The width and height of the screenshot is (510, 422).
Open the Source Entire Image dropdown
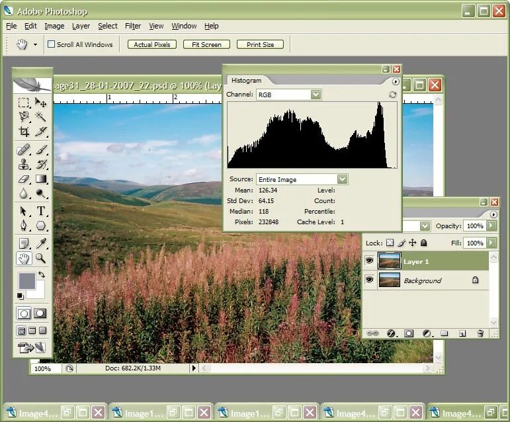pyautogui.click(x=343, y=179)
